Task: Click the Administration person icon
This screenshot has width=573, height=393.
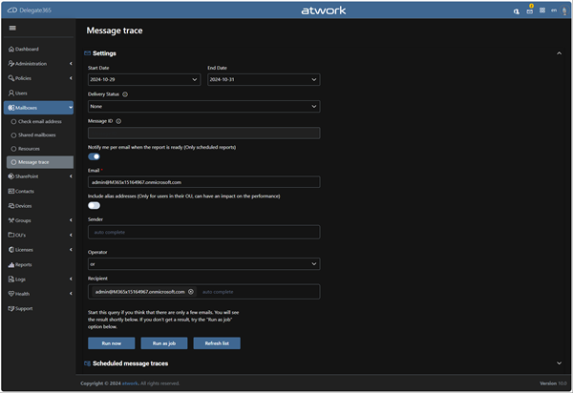Action: coord(11,64)
